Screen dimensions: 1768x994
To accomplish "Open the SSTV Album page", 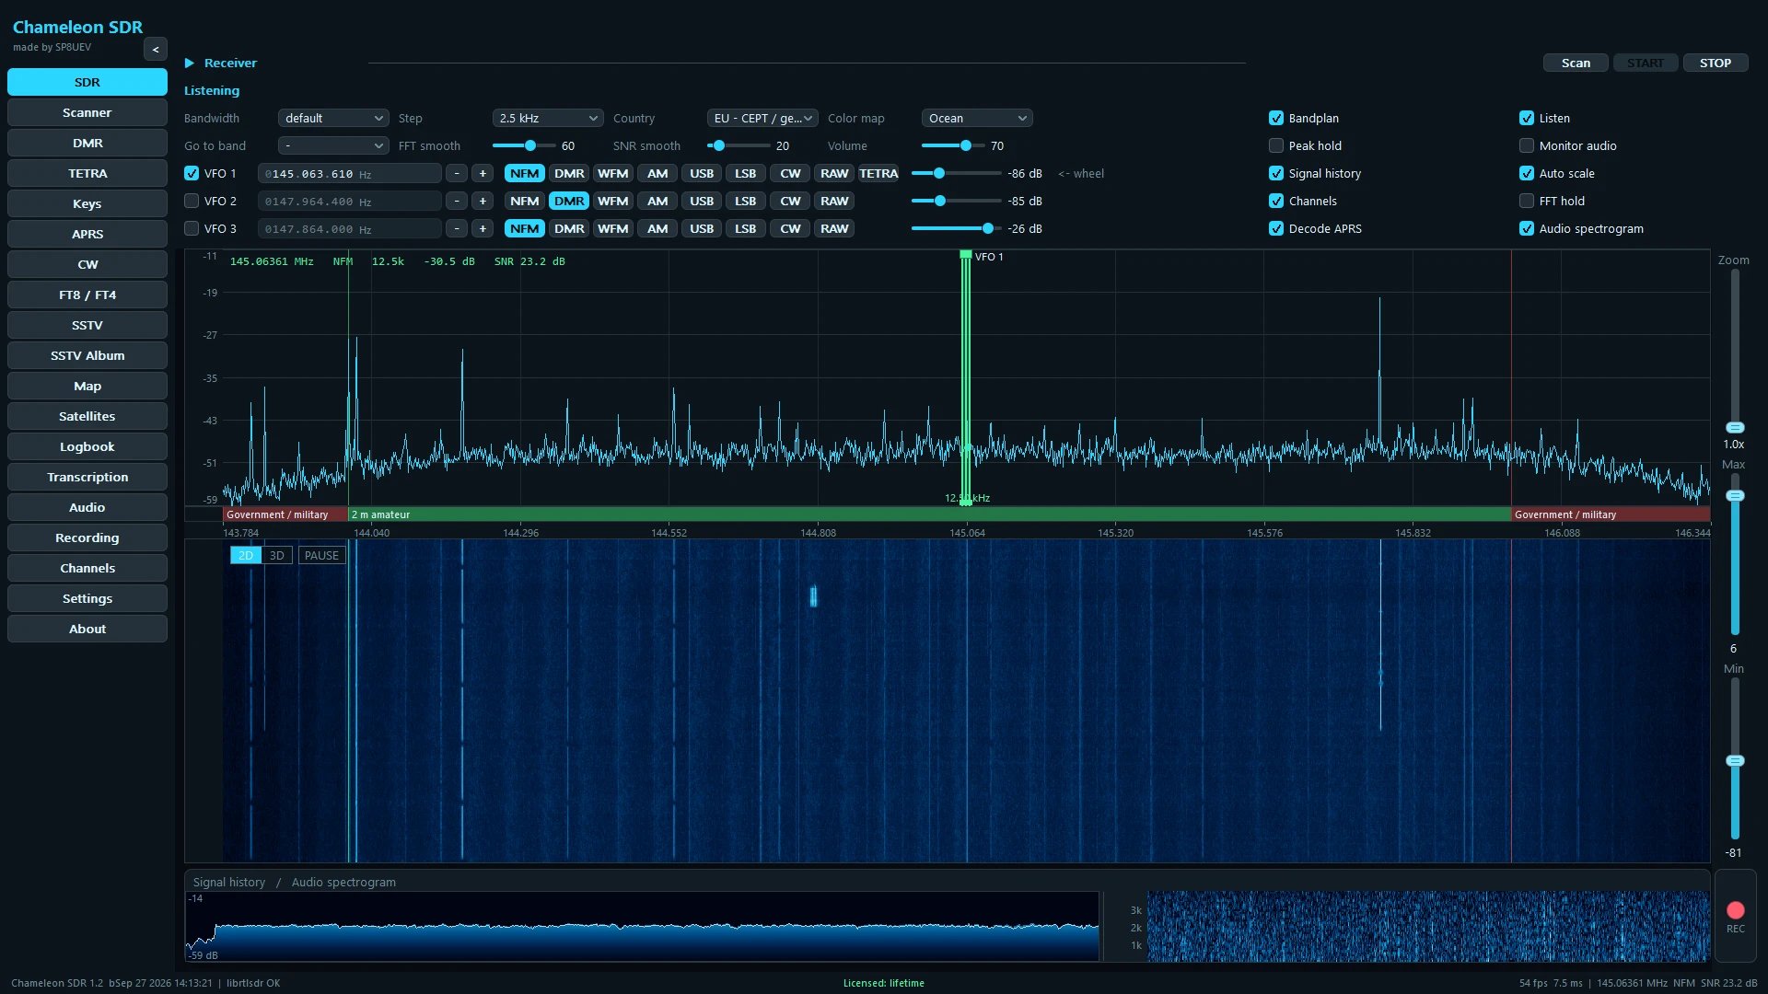I will [x=87, y=355].
